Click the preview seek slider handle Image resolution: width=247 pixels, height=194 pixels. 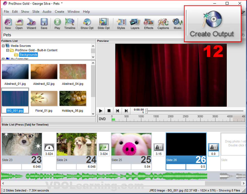point(147,111)
